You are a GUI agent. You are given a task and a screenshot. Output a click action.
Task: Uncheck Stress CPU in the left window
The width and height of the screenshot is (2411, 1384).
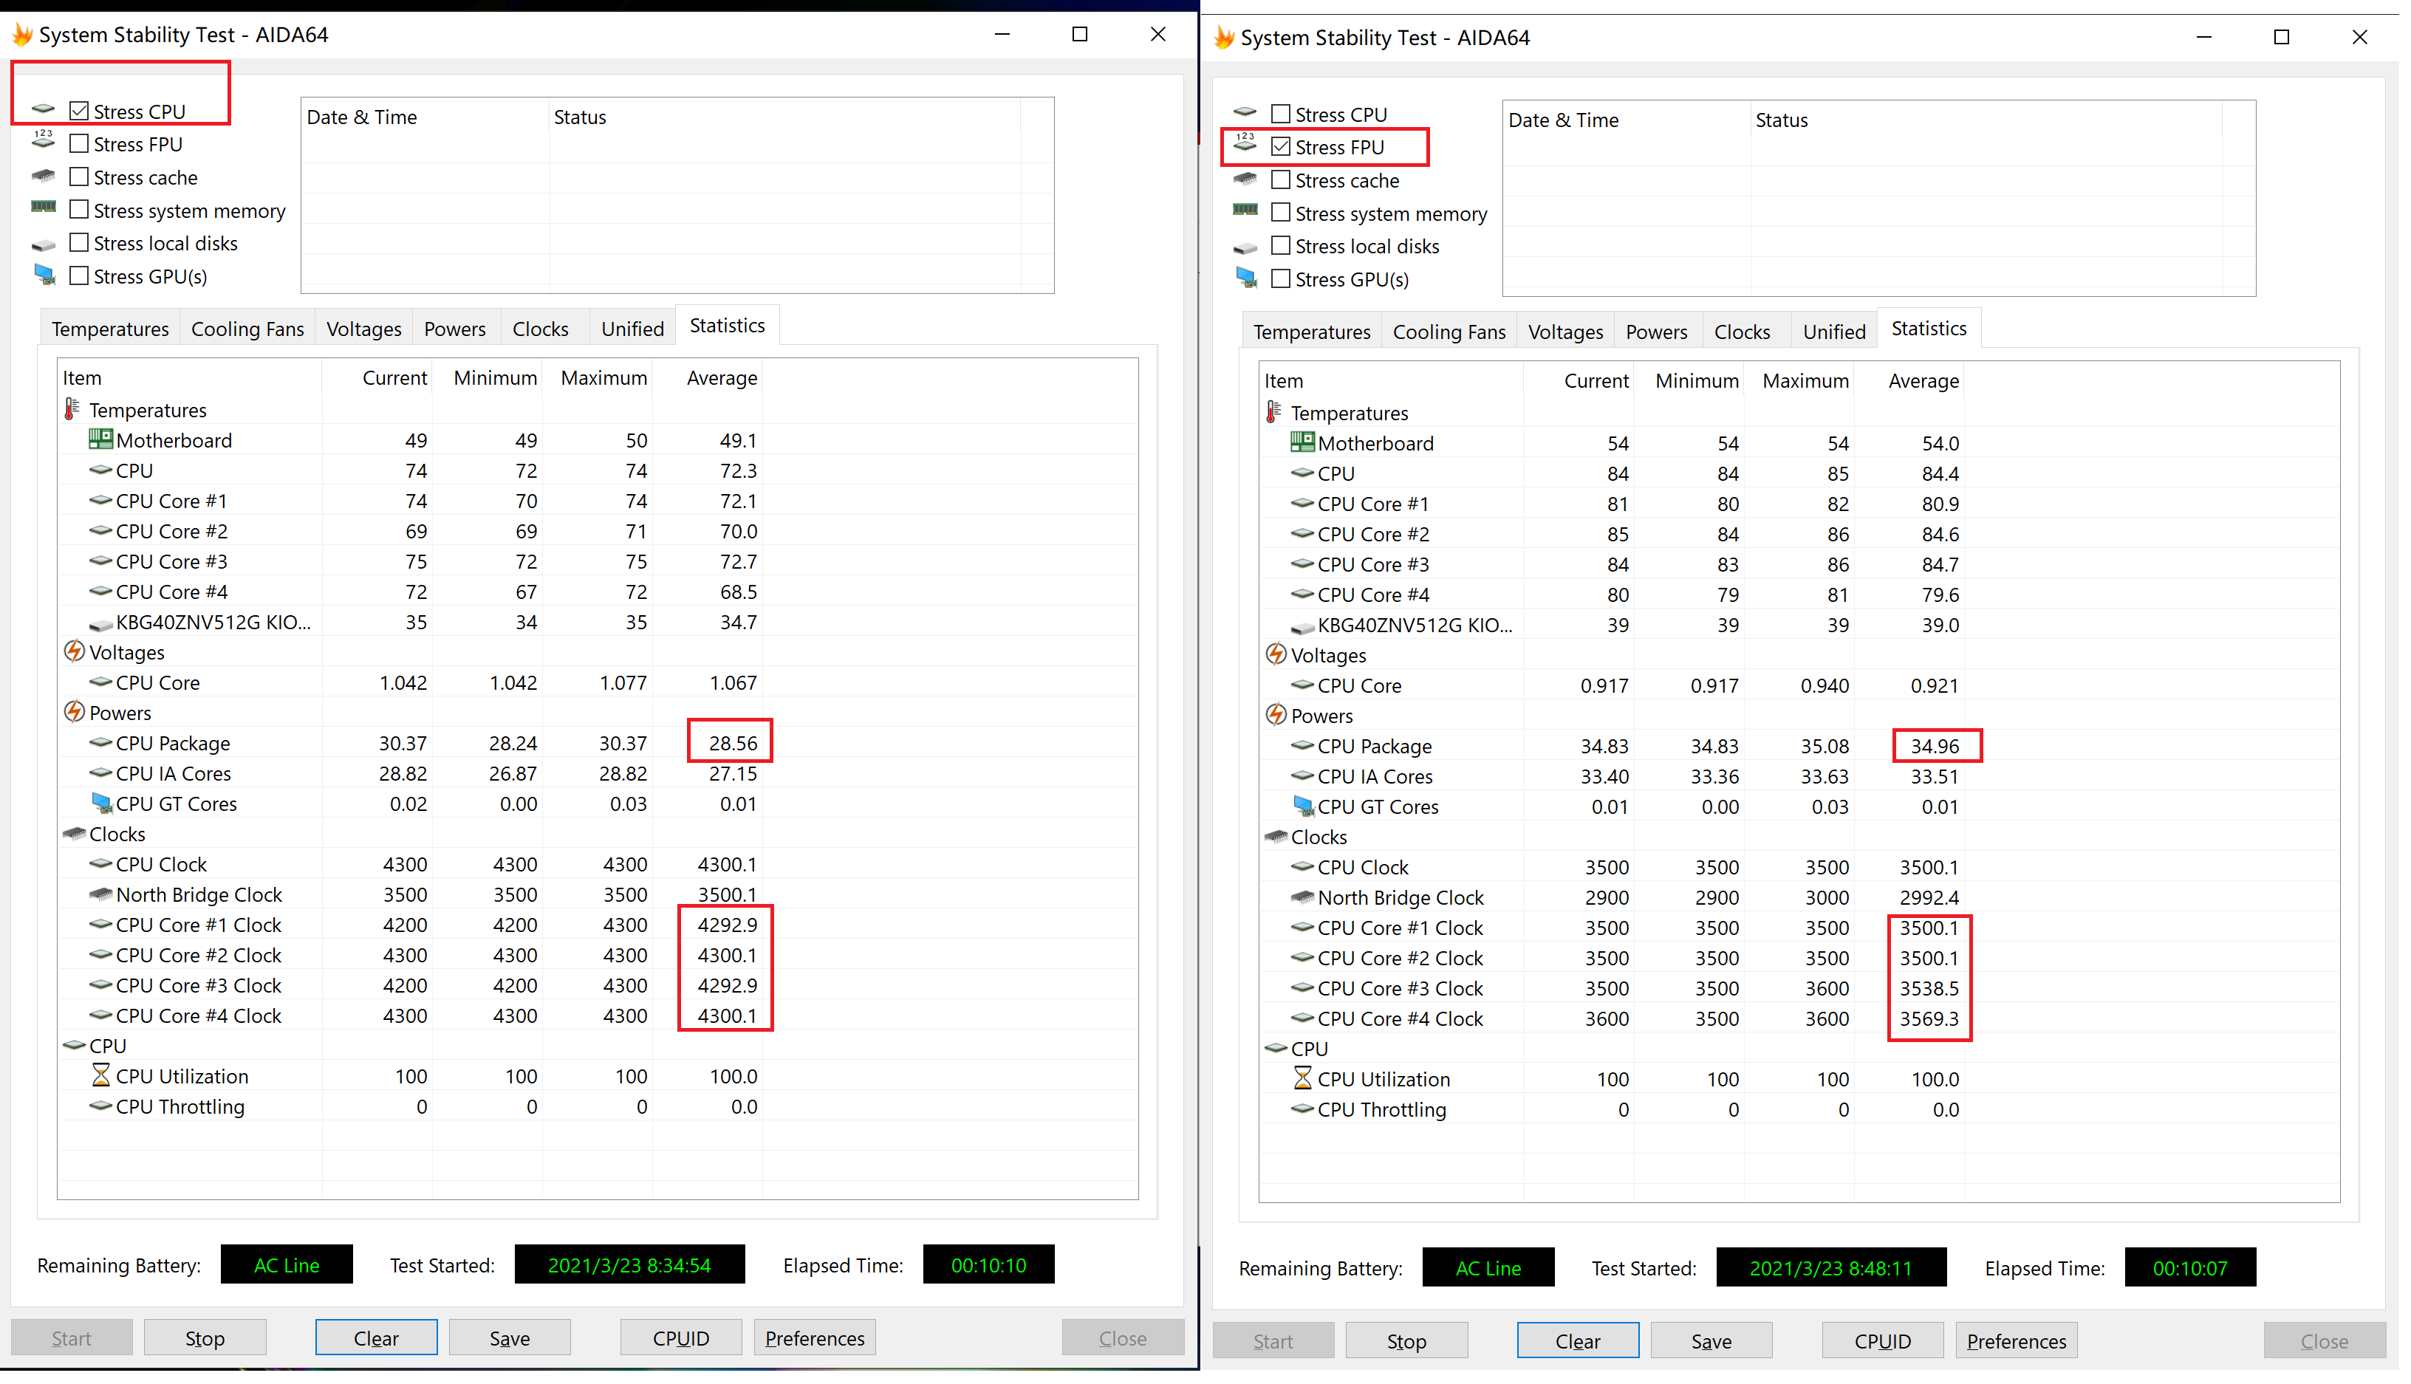[x=80, y=112]
